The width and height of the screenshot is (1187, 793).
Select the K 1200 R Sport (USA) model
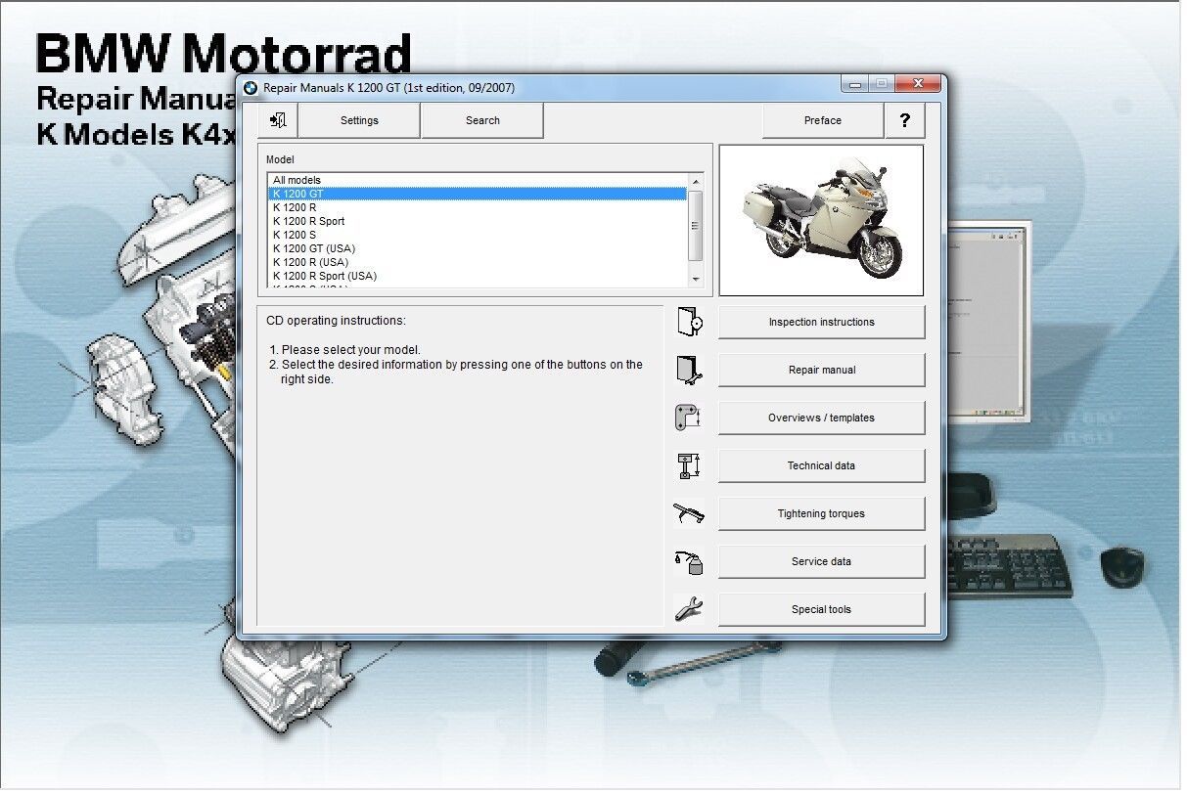coord(326,276)
